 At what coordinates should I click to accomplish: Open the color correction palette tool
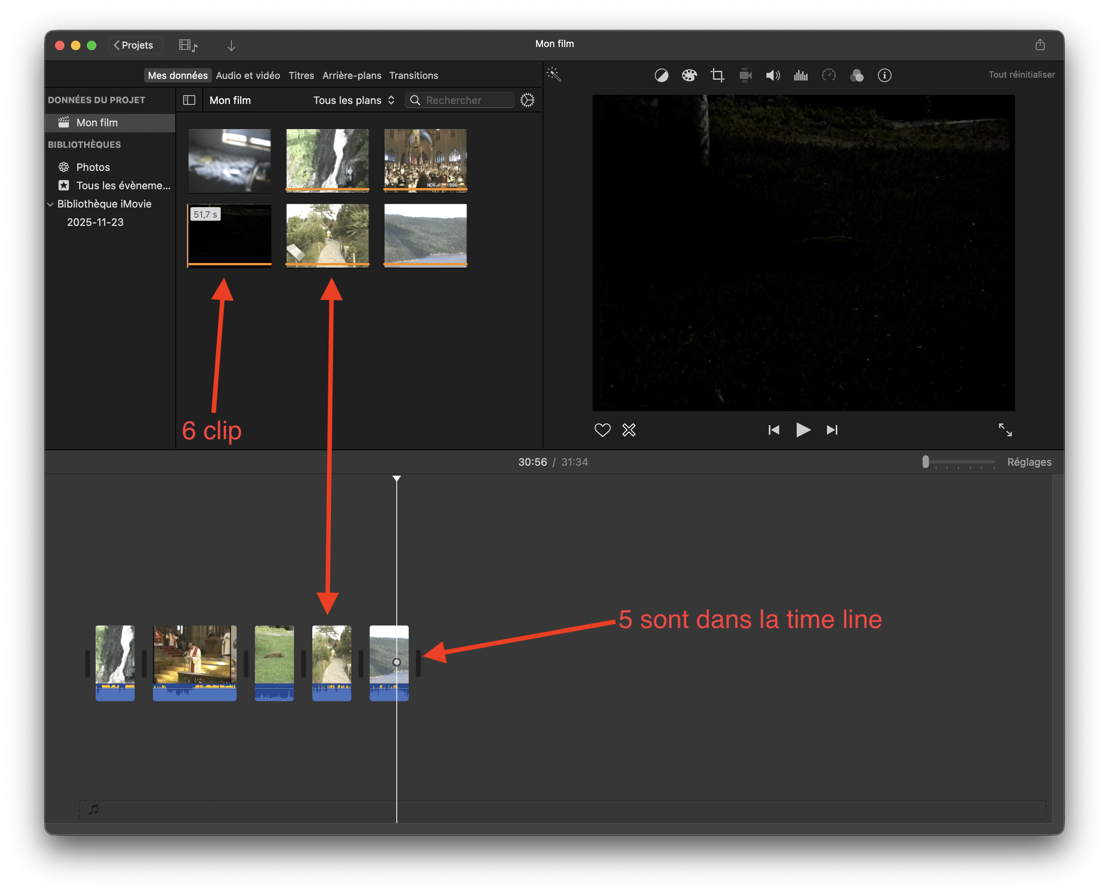point(689,76)
